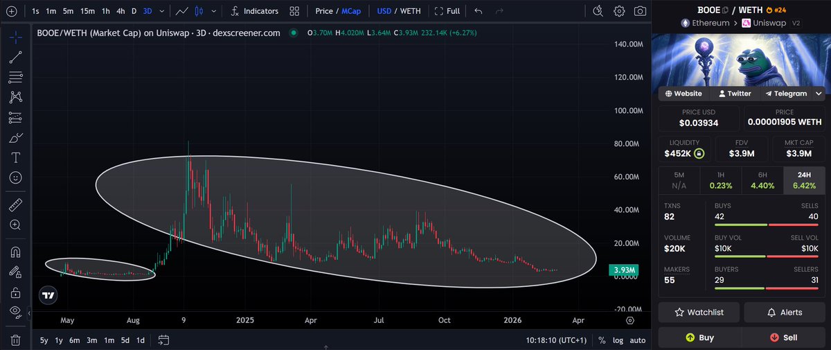Select the trend line drawing tool
The height and width of the screenshot is (350, 831).
tap(15, 57)
